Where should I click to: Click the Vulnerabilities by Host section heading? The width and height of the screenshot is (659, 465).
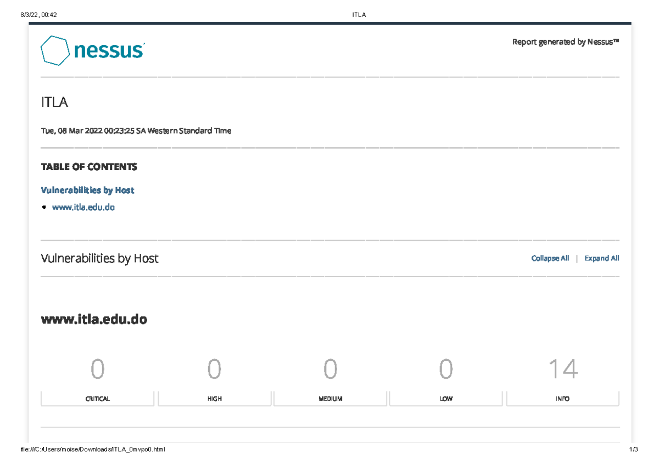pos(99,258)
